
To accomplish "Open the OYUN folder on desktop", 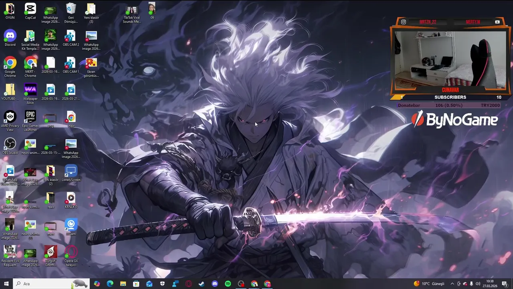I will pos(10,11).
